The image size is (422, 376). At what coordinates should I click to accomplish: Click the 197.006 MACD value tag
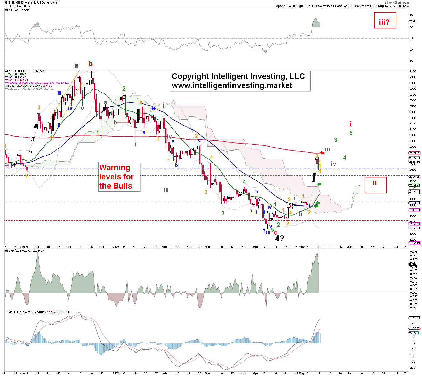tap(414, 318)
